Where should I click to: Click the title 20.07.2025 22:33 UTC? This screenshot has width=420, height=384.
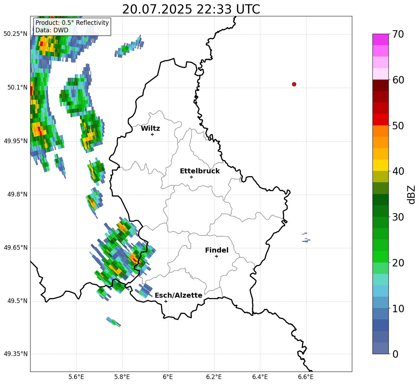pyautogui.click(x=191, y=9)
